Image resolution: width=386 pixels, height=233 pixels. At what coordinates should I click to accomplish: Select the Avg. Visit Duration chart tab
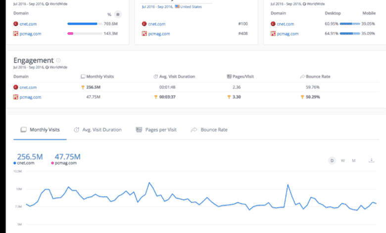pos(97,130)
